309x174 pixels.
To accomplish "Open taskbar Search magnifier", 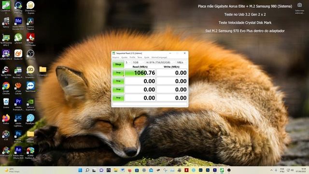I will point(87,170).
